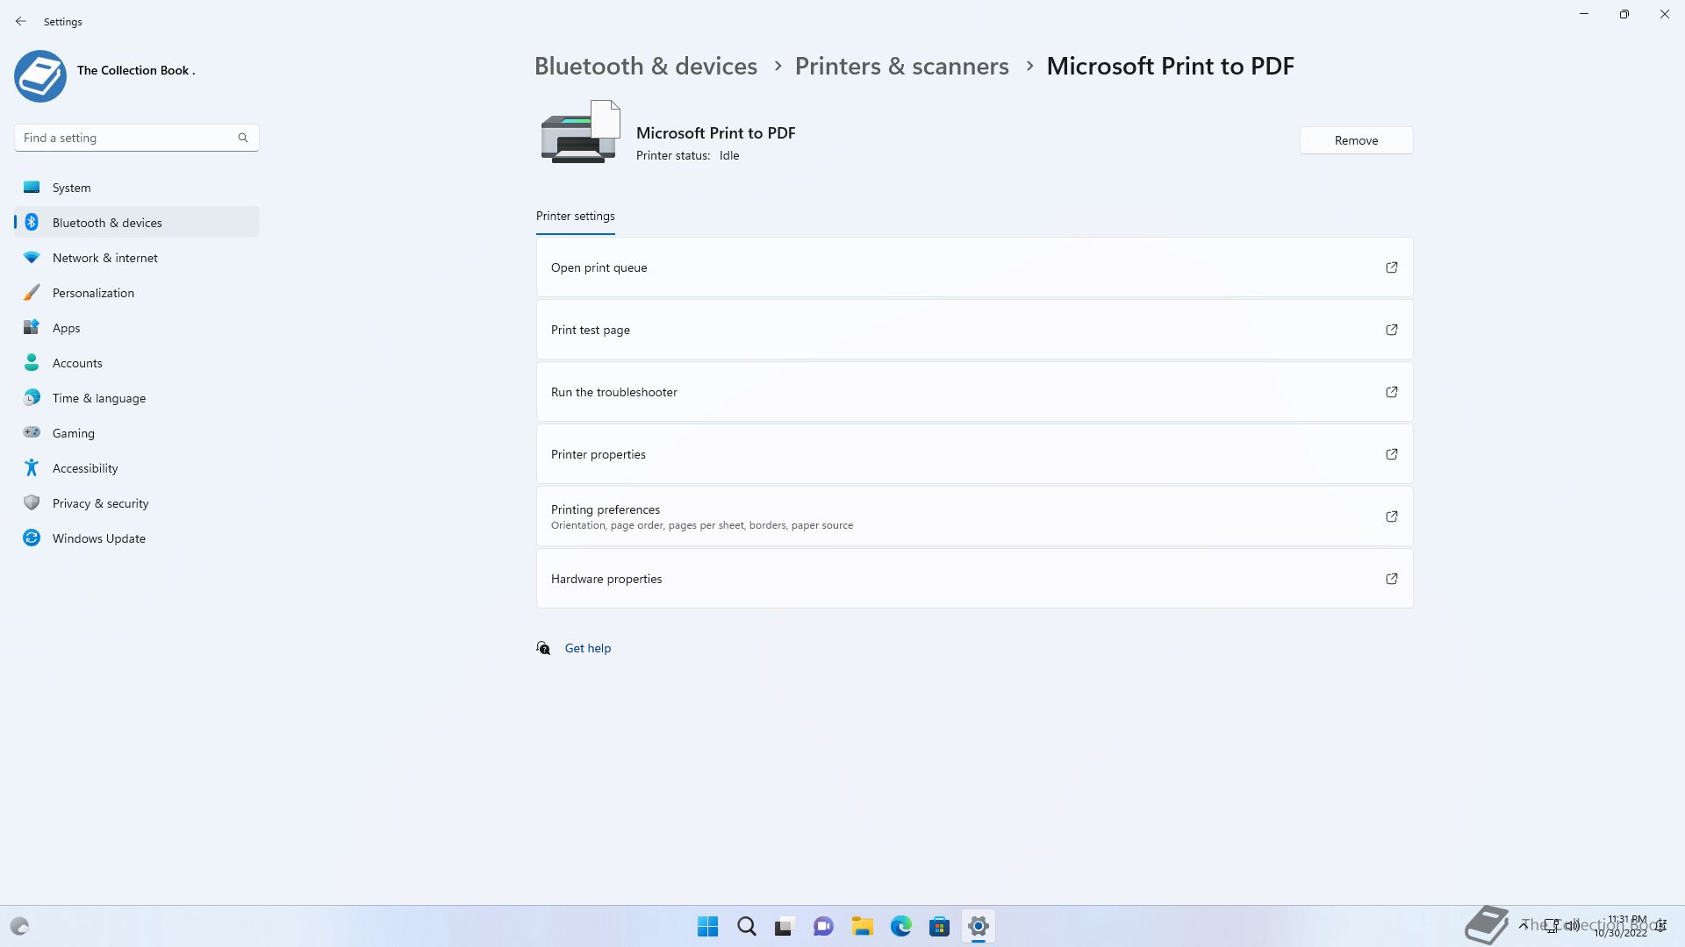Click the Get help chat icon

543,648
